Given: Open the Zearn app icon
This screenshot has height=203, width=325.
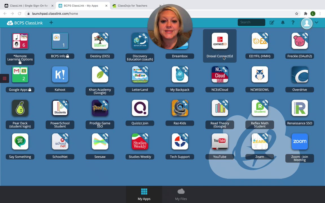Looking at the screenshot, I should pyautogui.click(x=260, y=142).
